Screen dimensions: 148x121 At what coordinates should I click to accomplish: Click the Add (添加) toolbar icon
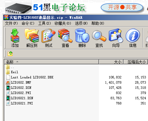tap(15, 36)
